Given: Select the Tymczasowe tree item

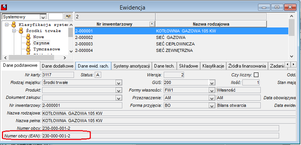Looking at the screenshot, I should [46, 49].
